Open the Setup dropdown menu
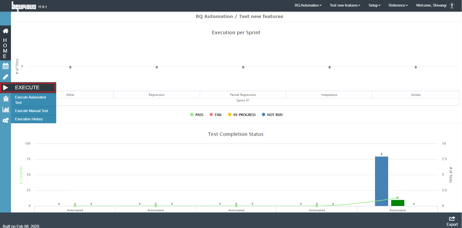462x228 pixels. point(374,6)
